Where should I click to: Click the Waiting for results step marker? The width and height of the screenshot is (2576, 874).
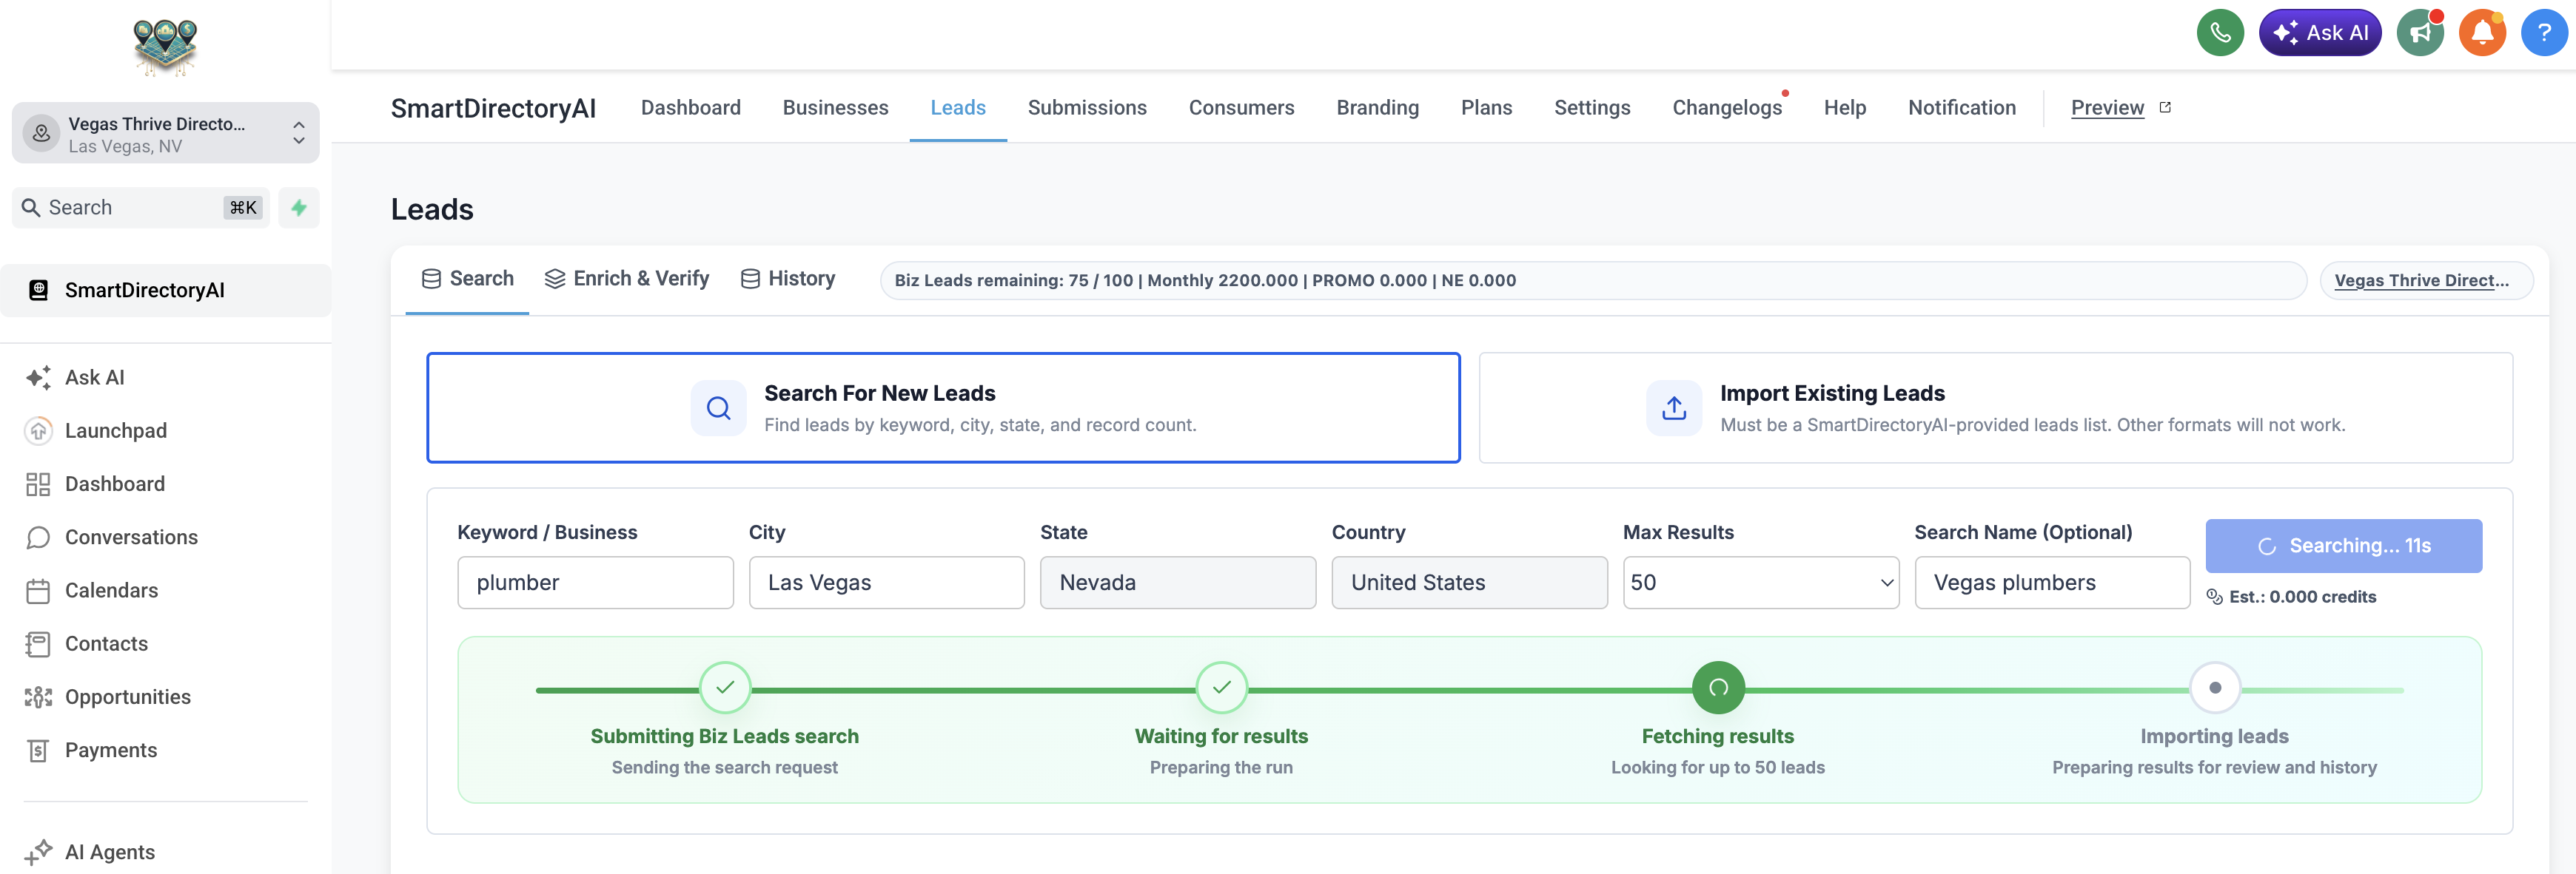[x=1221, y=687]
